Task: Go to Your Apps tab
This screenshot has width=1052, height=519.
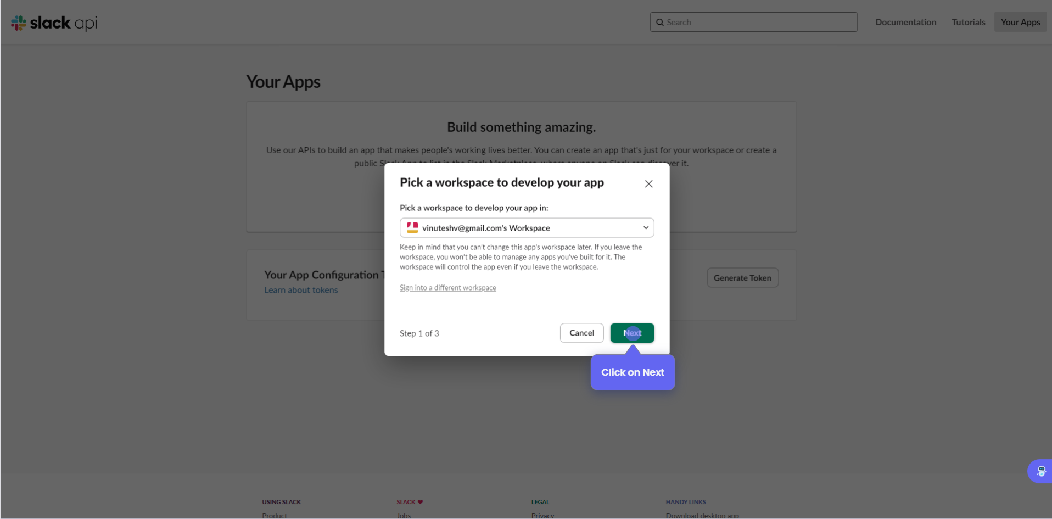Action: (x=1020, y=23)
